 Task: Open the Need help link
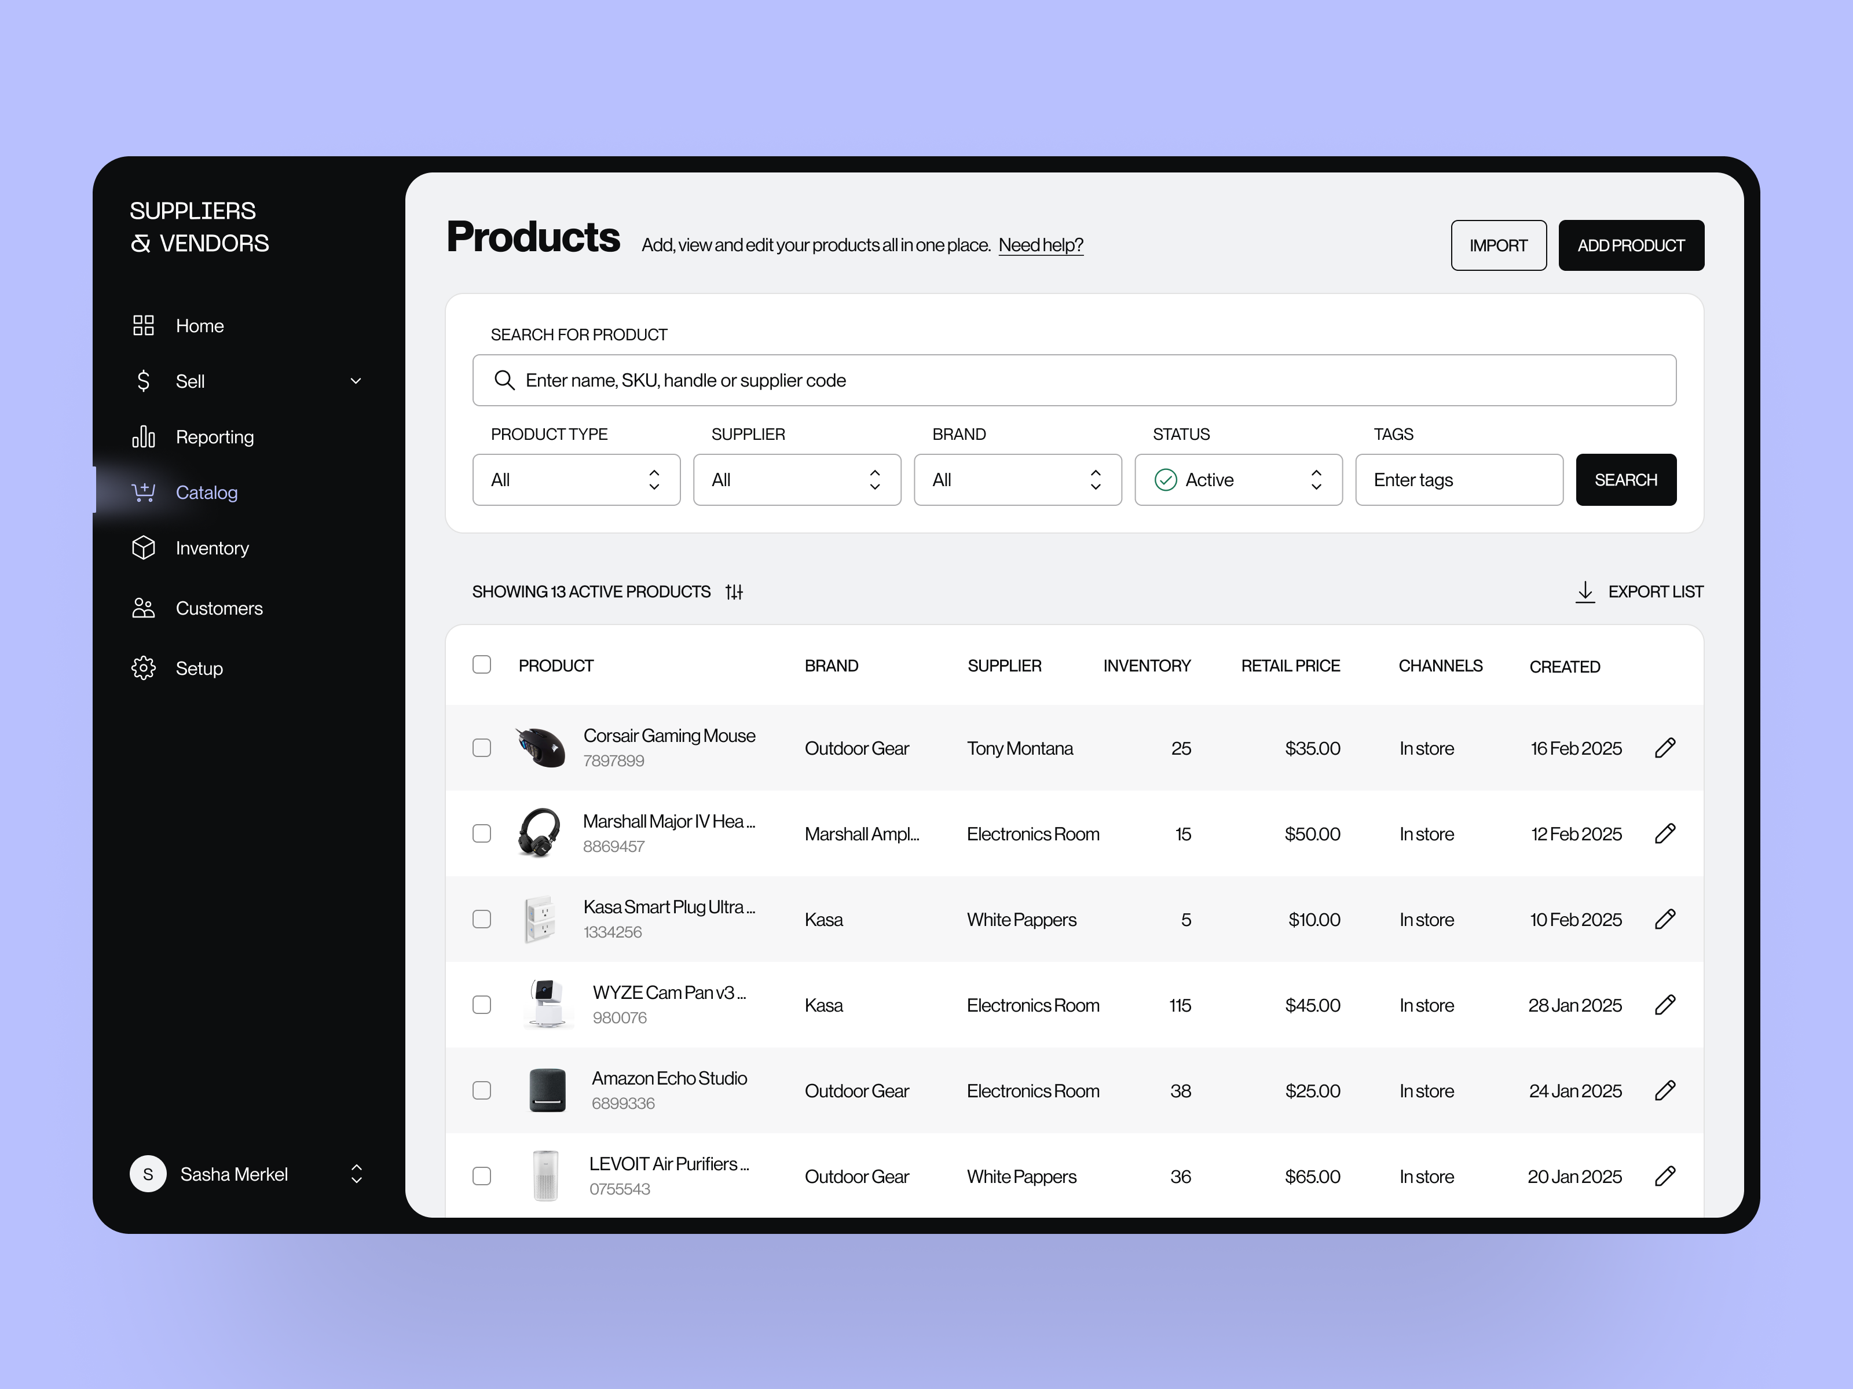tap(1041, 244)
